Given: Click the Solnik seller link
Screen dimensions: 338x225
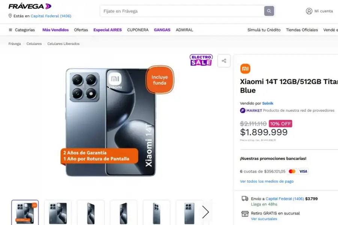Looking at the screenshot, I should 267,103.
